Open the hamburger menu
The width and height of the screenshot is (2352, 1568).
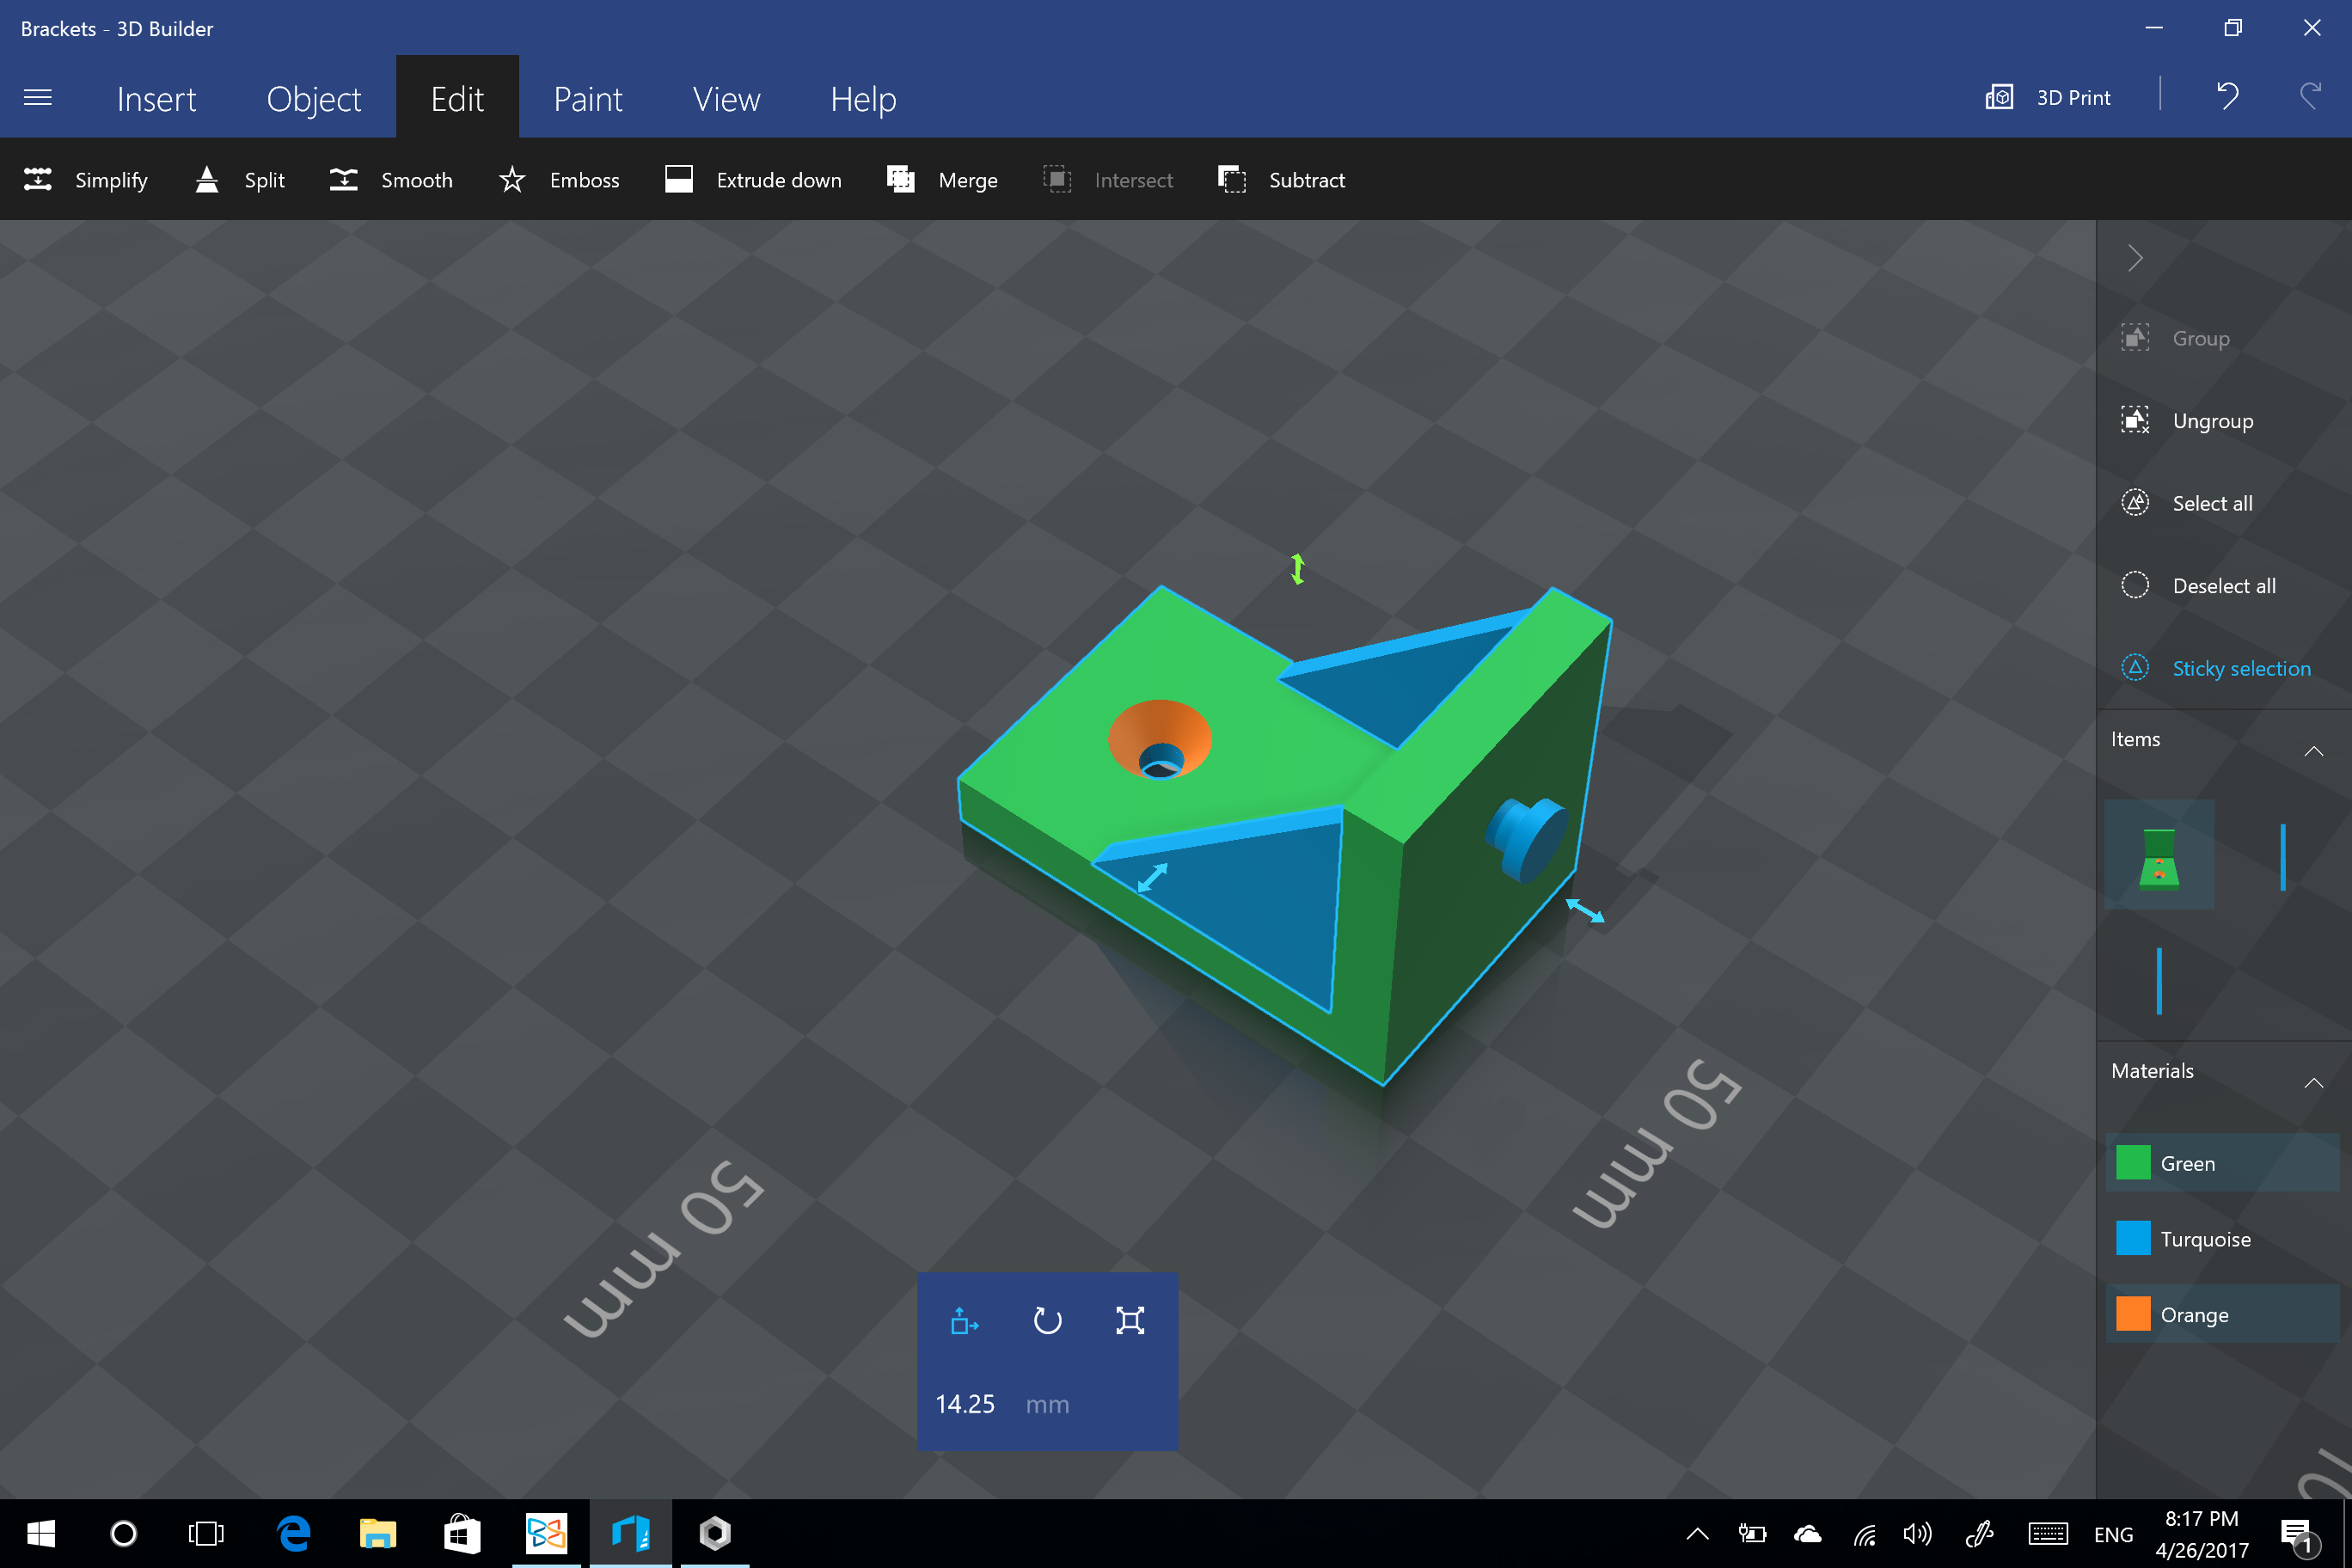(x=38, y=98)
